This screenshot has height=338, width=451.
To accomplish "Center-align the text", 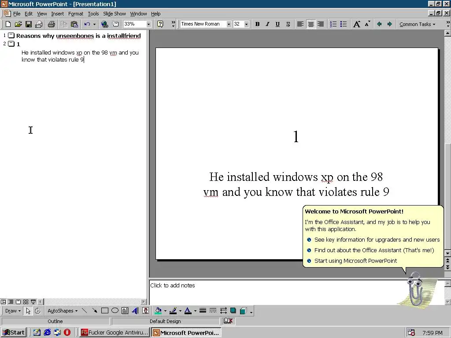I will [x=311, y=24].
